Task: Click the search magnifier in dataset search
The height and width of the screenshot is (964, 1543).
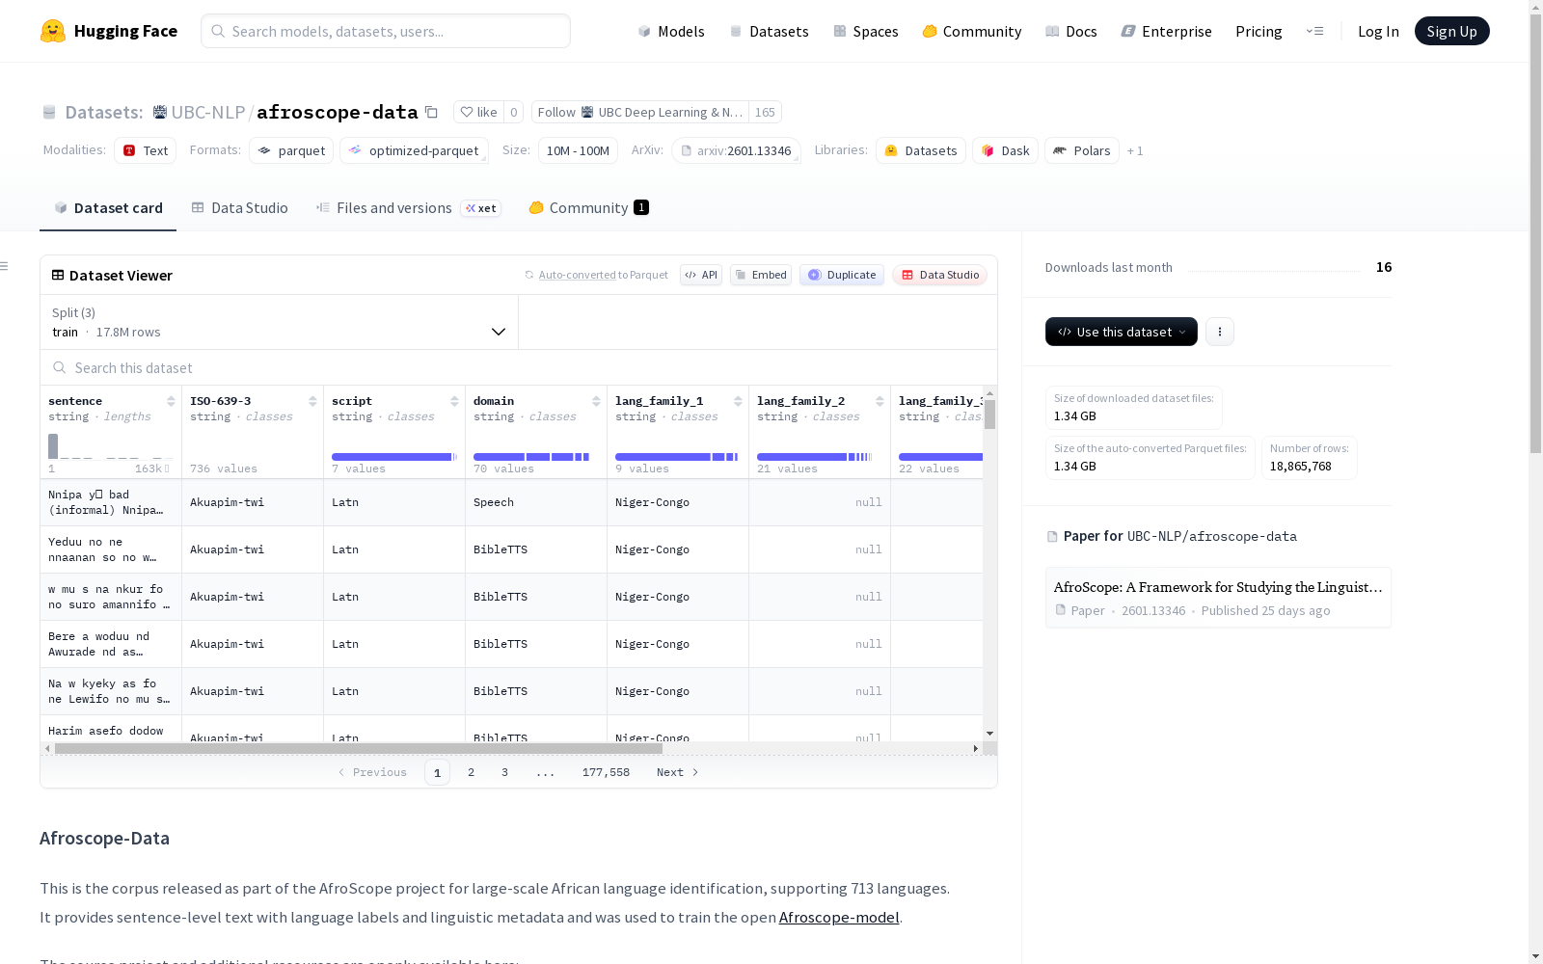Action: pos(60,367)
